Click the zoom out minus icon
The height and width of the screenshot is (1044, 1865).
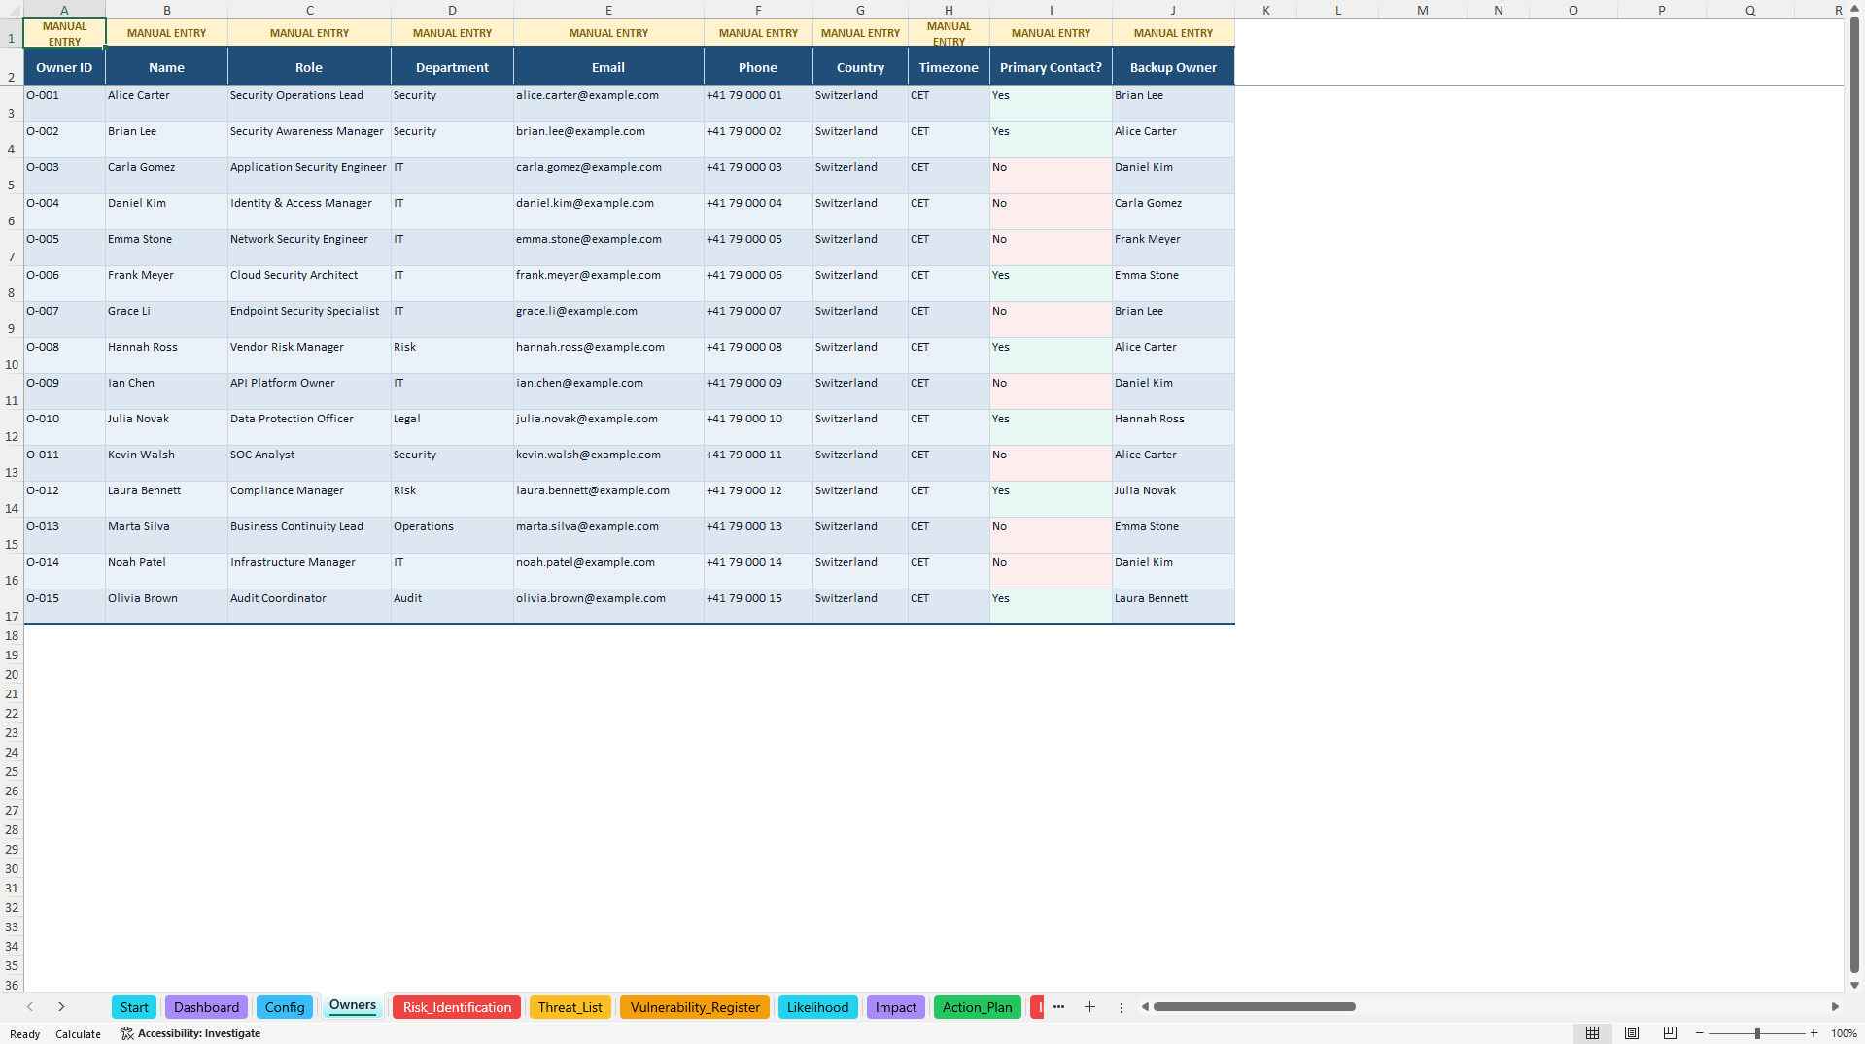click(x=1700, y=1033)
